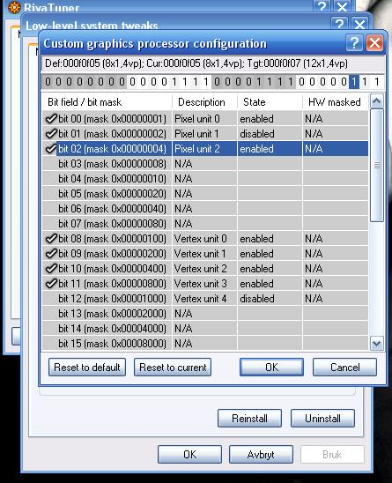Click the highlighted bit 2 in binary strip
The height and width of the screenshot is (483, 392).
click(354, 82)
